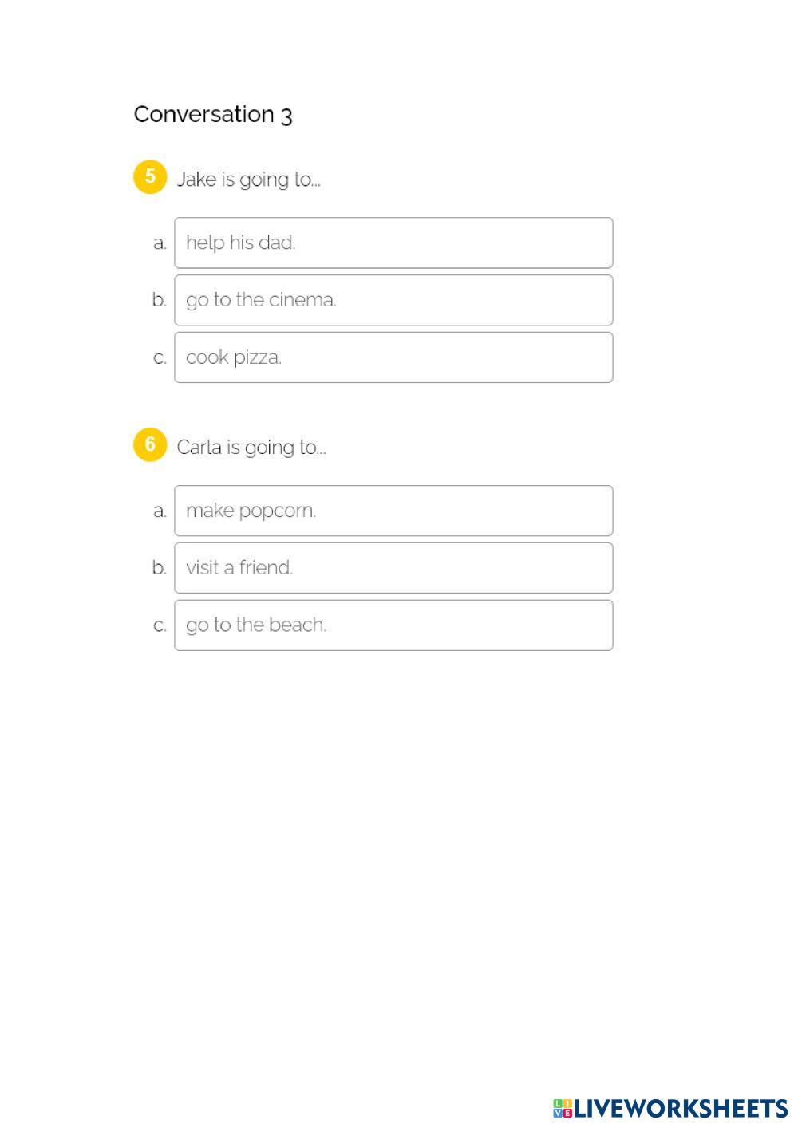The width and height of the screenshot is (798, 1128).
Task: Click empty right side of 'cook pizza.' box
Action: [x=519, y=357]
